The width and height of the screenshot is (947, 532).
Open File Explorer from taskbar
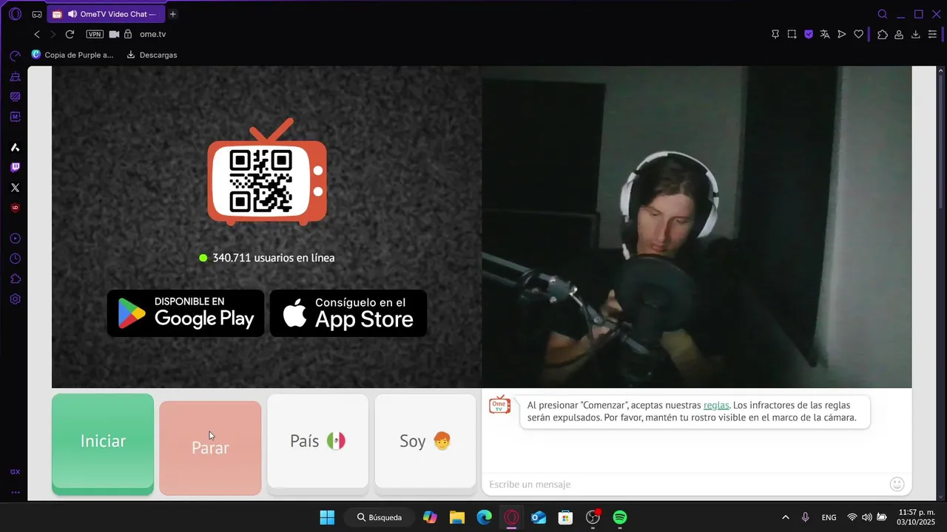[456, 517]
